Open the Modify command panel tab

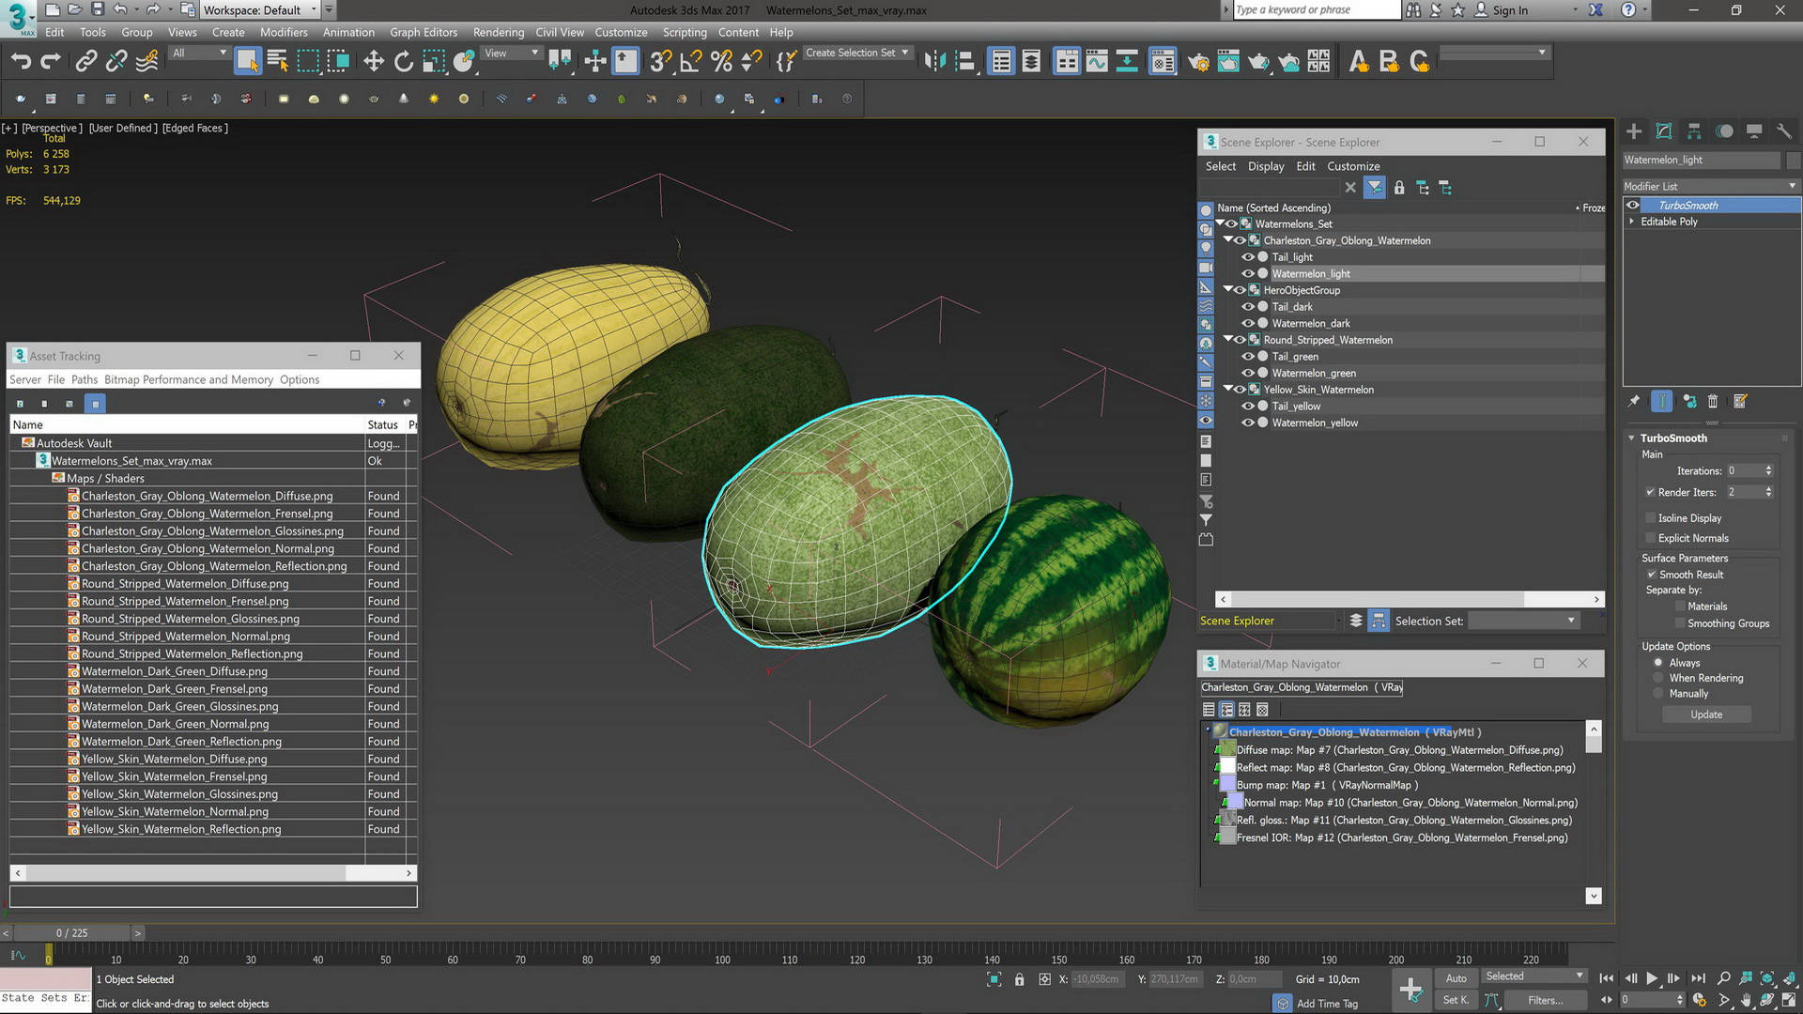click(1664, 131)
